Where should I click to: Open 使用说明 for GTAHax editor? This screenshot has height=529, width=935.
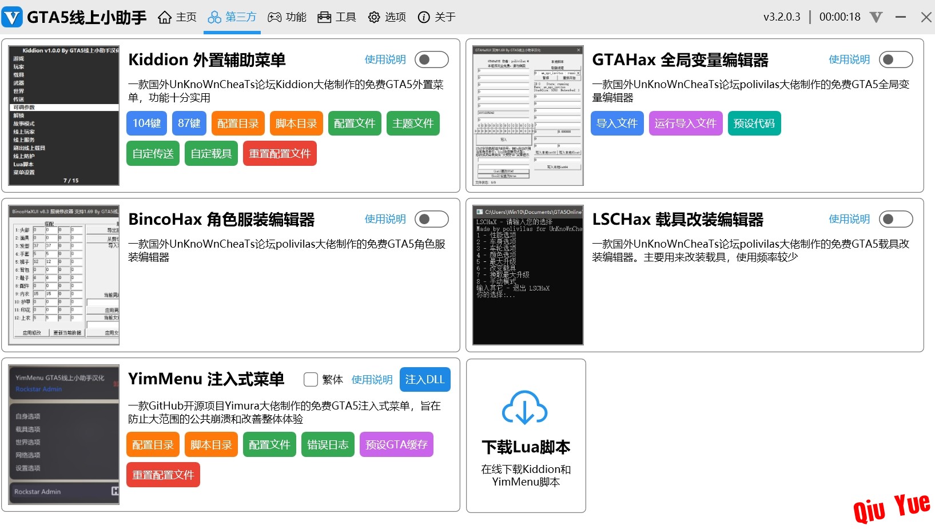[x=849, y=59]
